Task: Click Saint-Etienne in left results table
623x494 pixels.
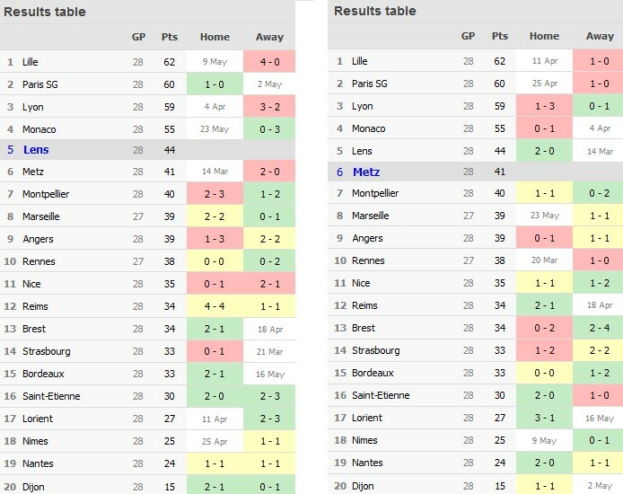Action: pos(52,396)
